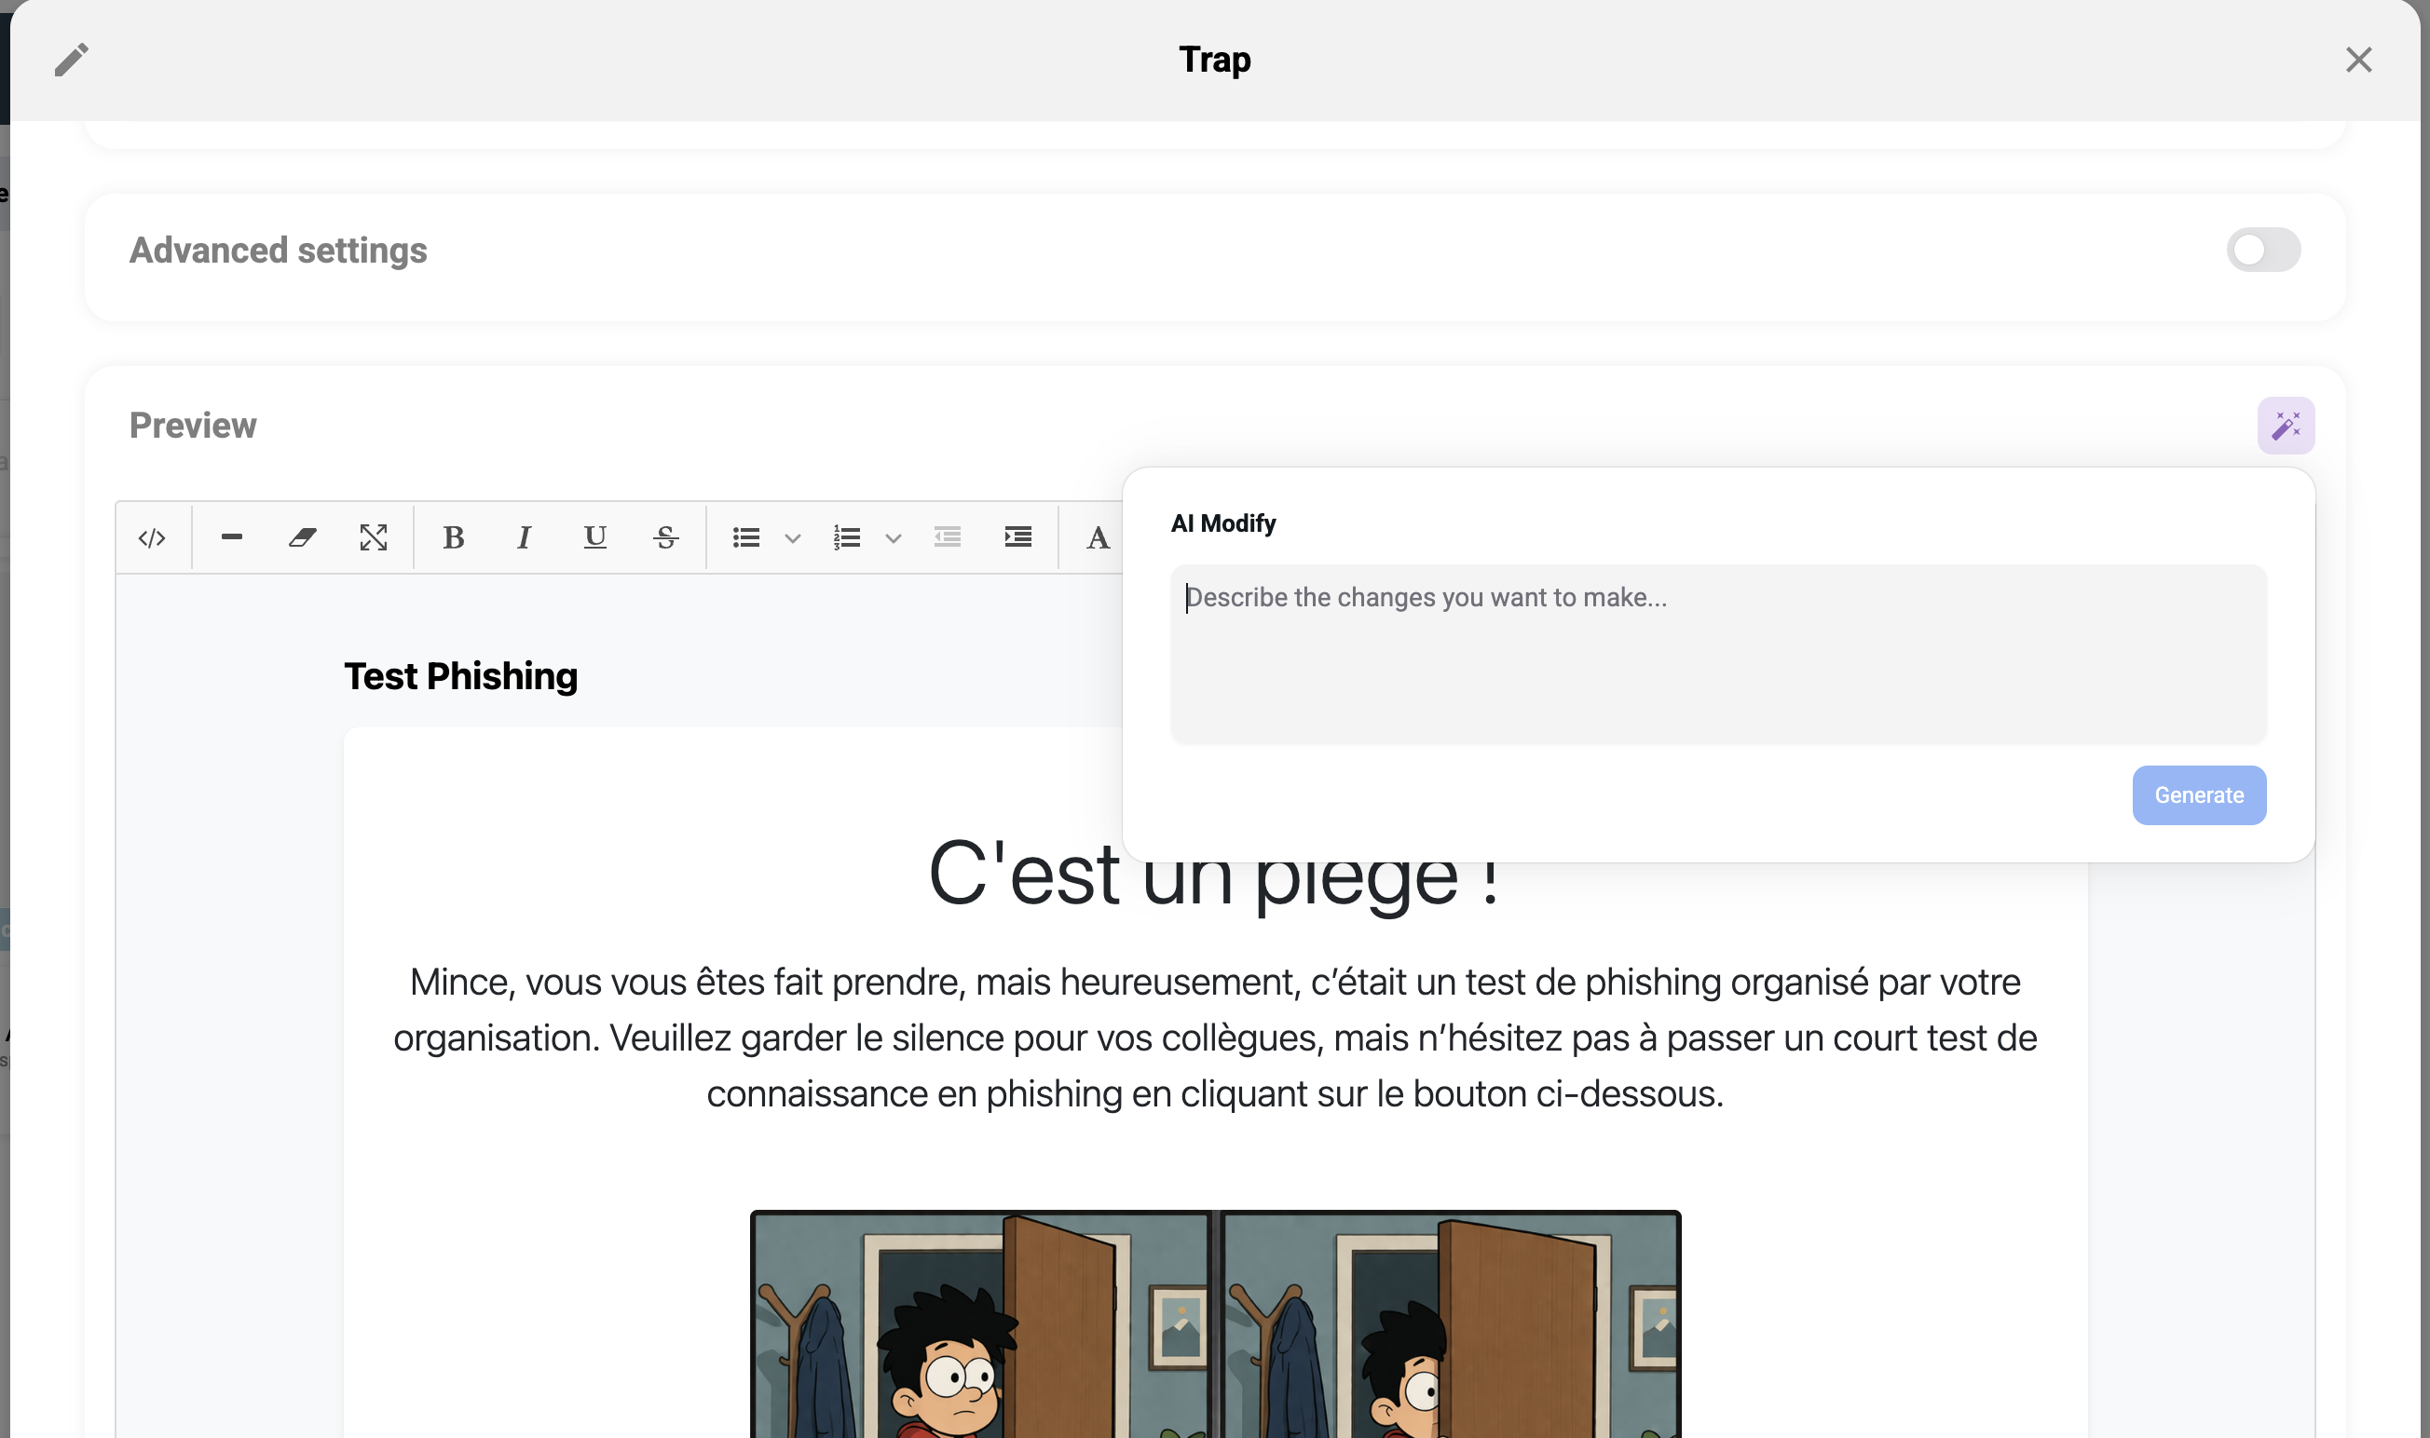
Task: Click the AI magic wand icon
Action: tap(2286, 426)
